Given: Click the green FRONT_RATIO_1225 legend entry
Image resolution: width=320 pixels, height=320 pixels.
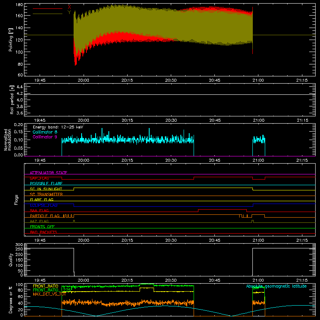Looking at the screenshot, I should (52, 290).
